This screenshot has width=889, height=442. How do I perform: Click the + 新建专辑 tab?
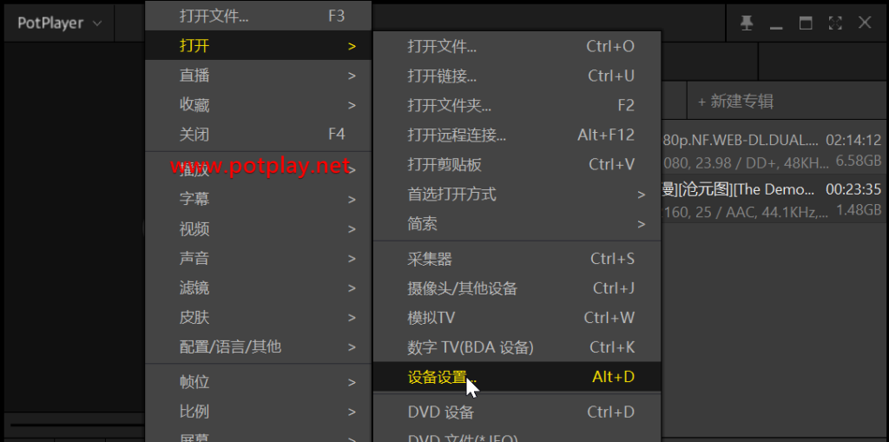(x=735, y=102)
